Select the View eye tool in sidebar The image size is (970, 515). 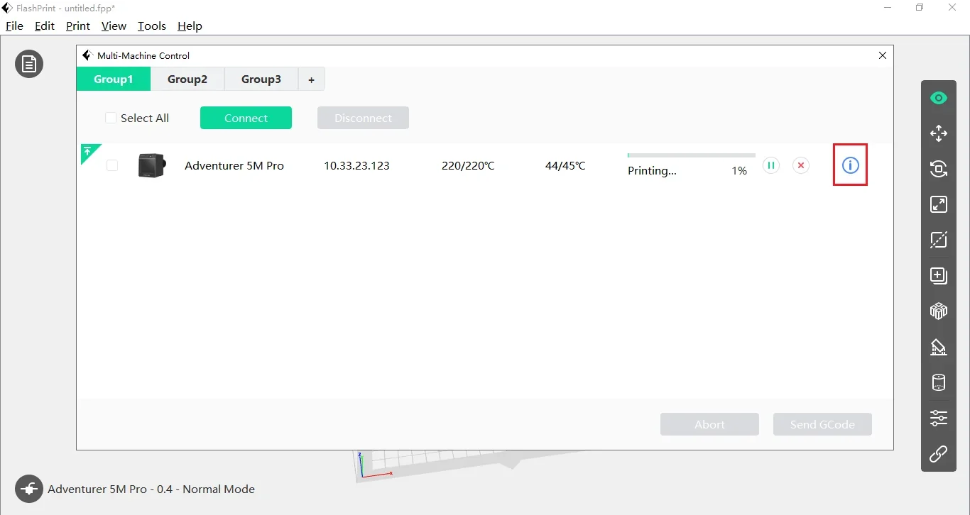tap(939, 98)
